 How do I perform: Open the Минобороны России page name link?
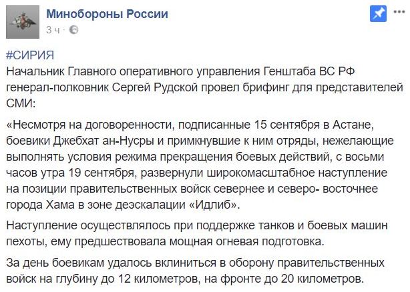pyautogui.click(x=108, y=14)
